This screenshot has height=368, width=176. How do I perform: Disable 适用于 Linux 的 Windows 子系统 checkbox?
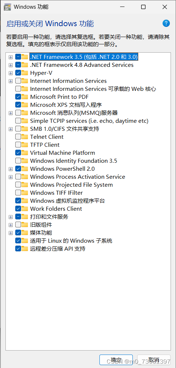point(18,240)
